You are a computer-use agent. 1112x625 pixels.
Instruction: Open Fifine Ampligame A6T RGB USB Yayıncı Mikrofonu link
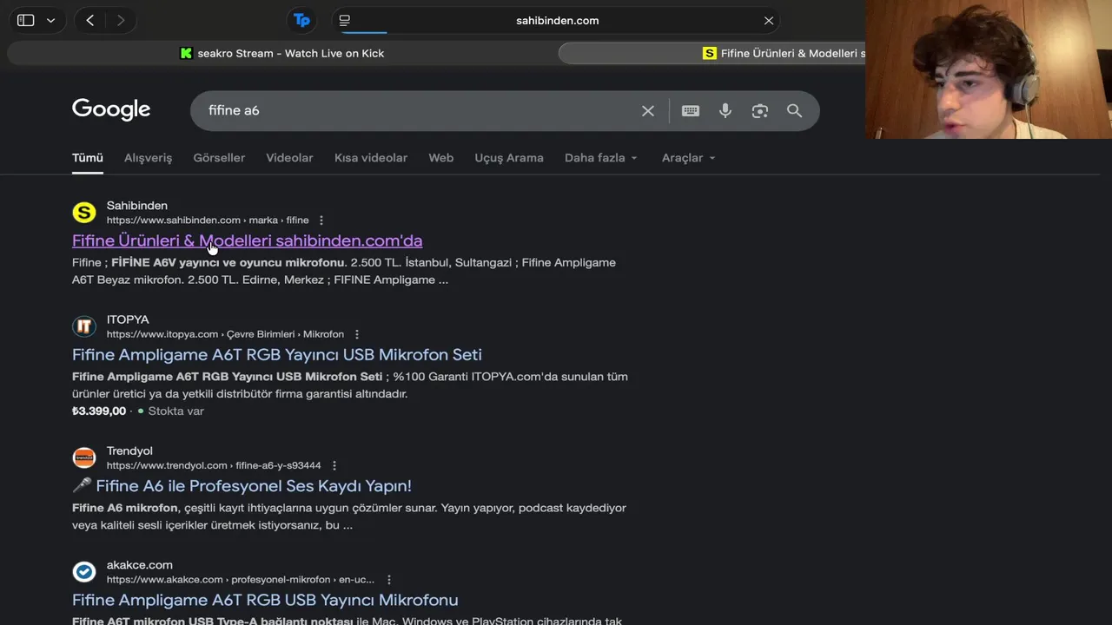[x=265, y=600]
